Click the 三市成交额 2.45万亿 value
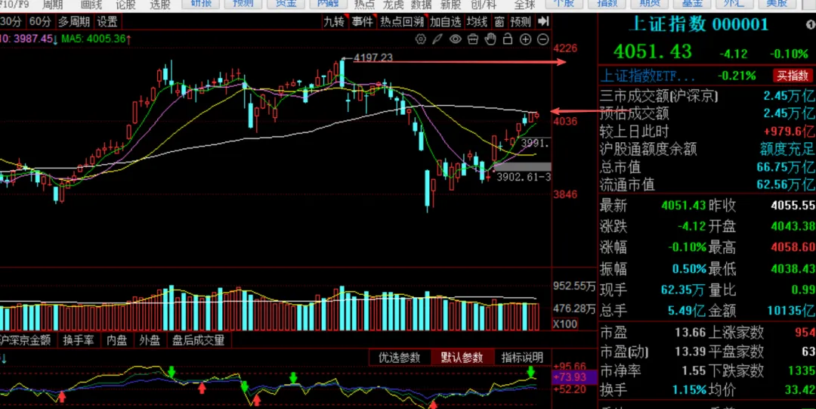This screenshot has width=816, height=409. [788, 95]
